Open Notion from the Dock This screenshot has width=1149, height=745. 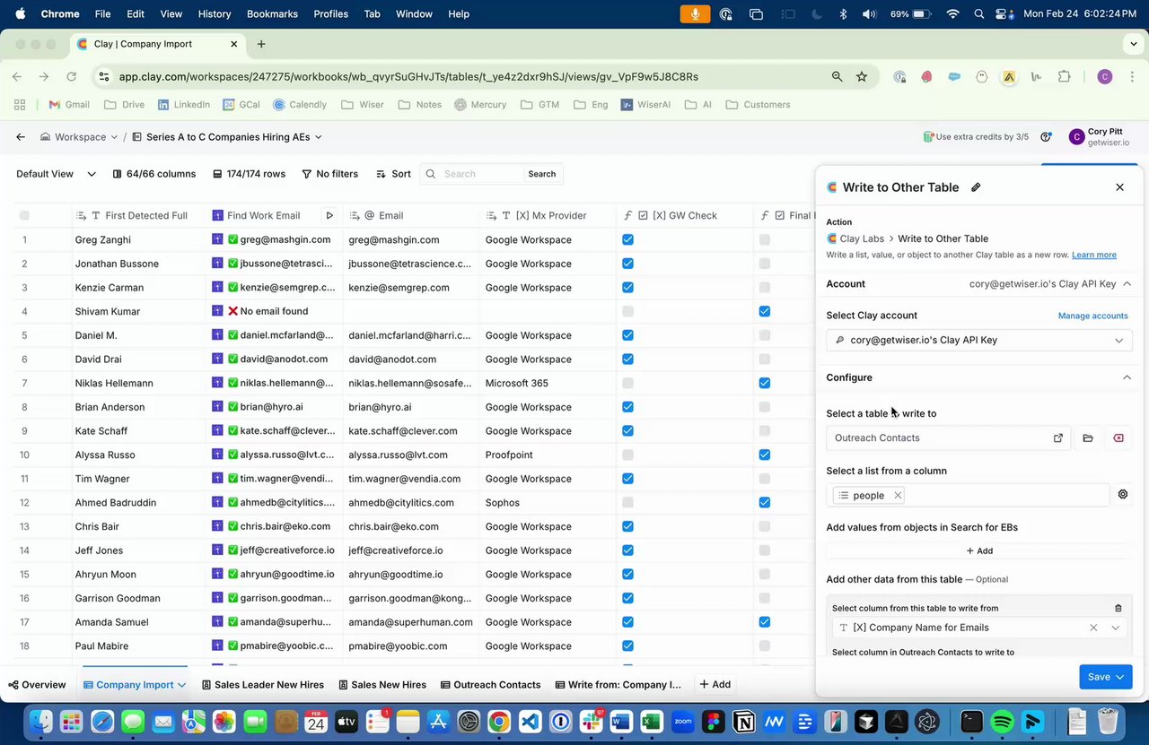click(744, 721)
